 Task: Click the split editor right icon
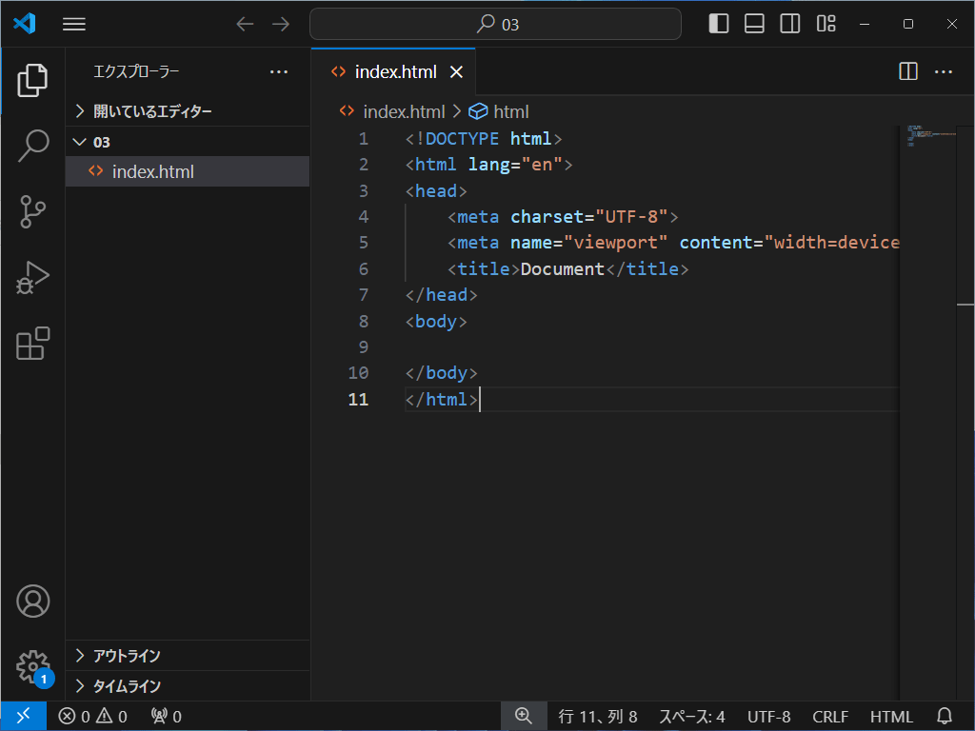pyautogui.click(x=907, y=71)
